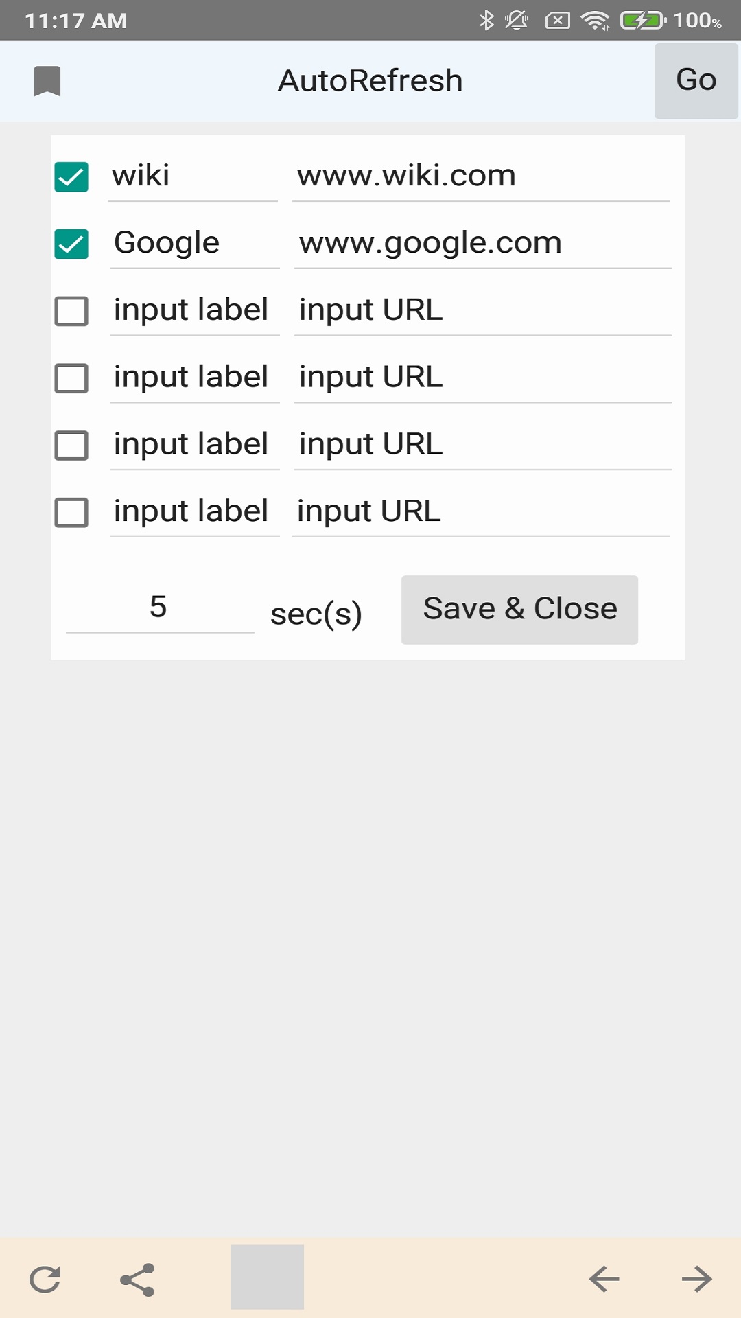Go back with the left arrow
Image resolution: width=741 pixels, height=1318 pixels.
point(604,1279)
